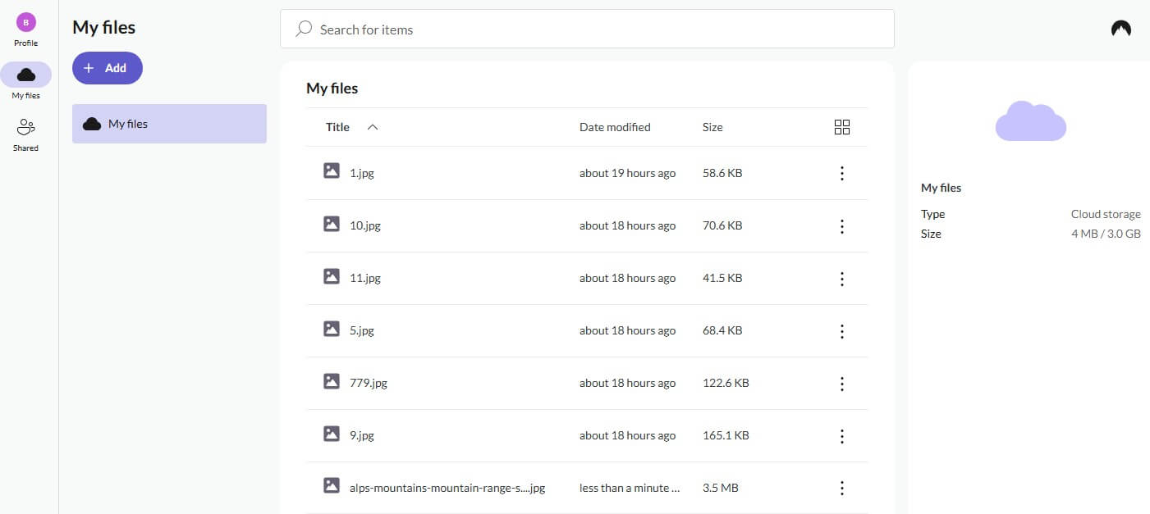Click 'about 19 hours ago' date
The width and height of the screenshot is (1150, 514).
point(628,173)
